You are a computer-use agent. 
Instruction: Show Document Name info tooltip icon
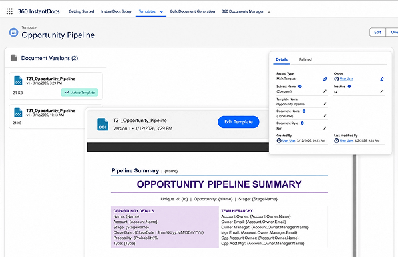pos(304,111)
